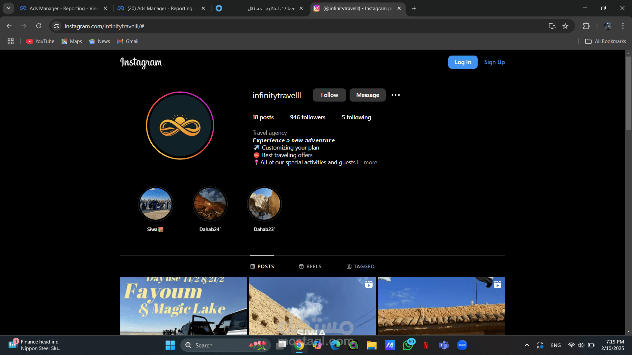Bookmark this page with the star icon
This screenshot has height=355, width=632.
565,26
